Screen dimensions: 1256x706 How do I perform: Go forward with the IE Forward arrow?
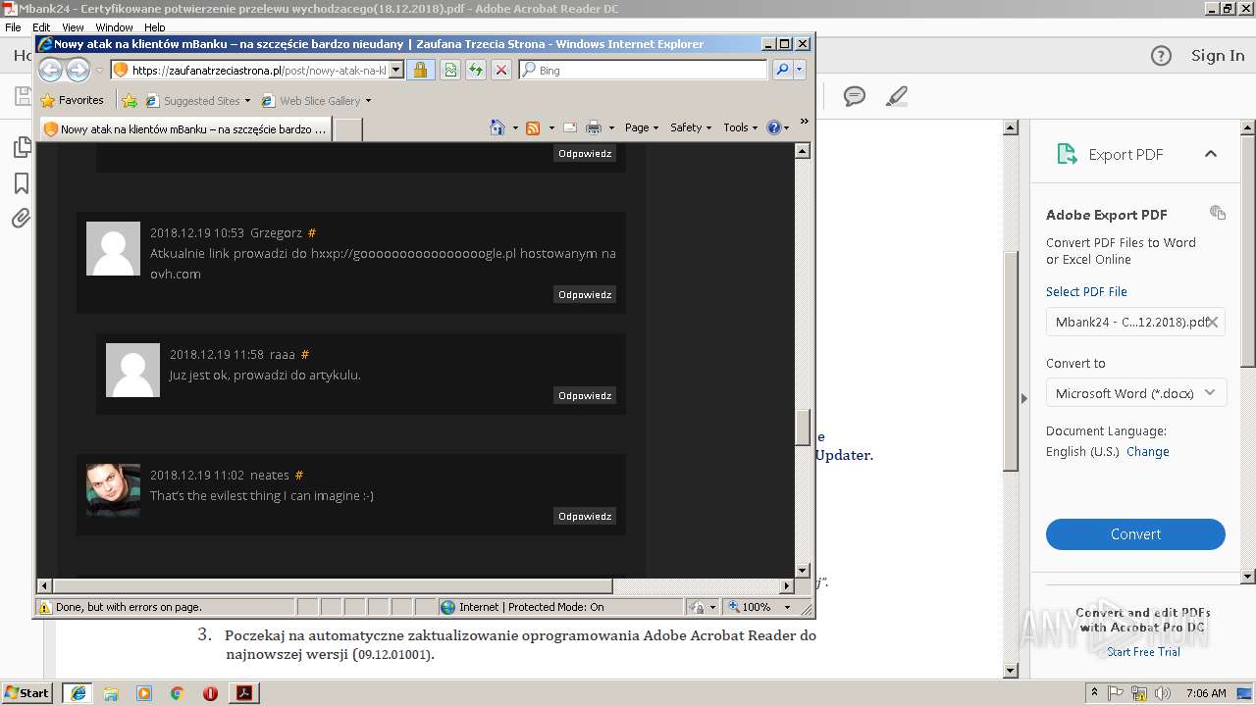[x=78, y=70]
